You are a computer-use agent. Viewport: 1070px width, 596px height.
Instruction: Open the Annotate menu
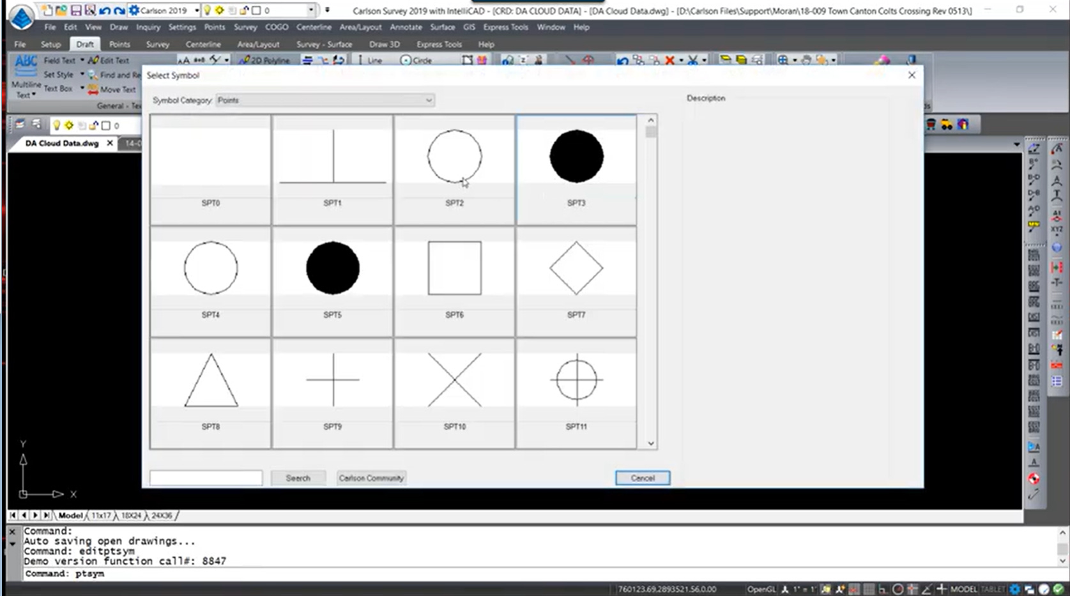406,27
